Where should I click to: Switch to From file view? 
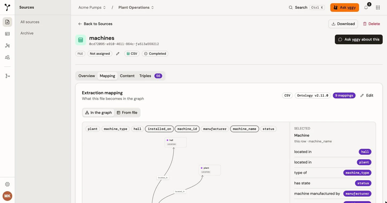(x=127, y=113)
